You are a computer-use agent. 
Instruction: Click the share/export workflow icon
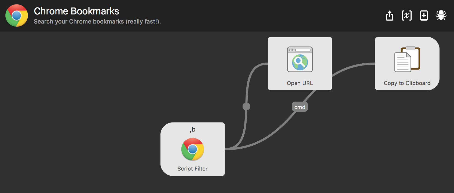[x=390, y=16]
